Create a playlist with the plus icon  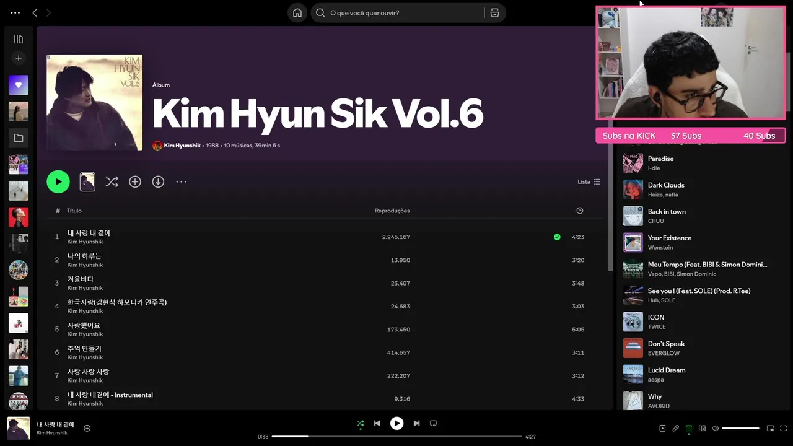coord(19,58)
